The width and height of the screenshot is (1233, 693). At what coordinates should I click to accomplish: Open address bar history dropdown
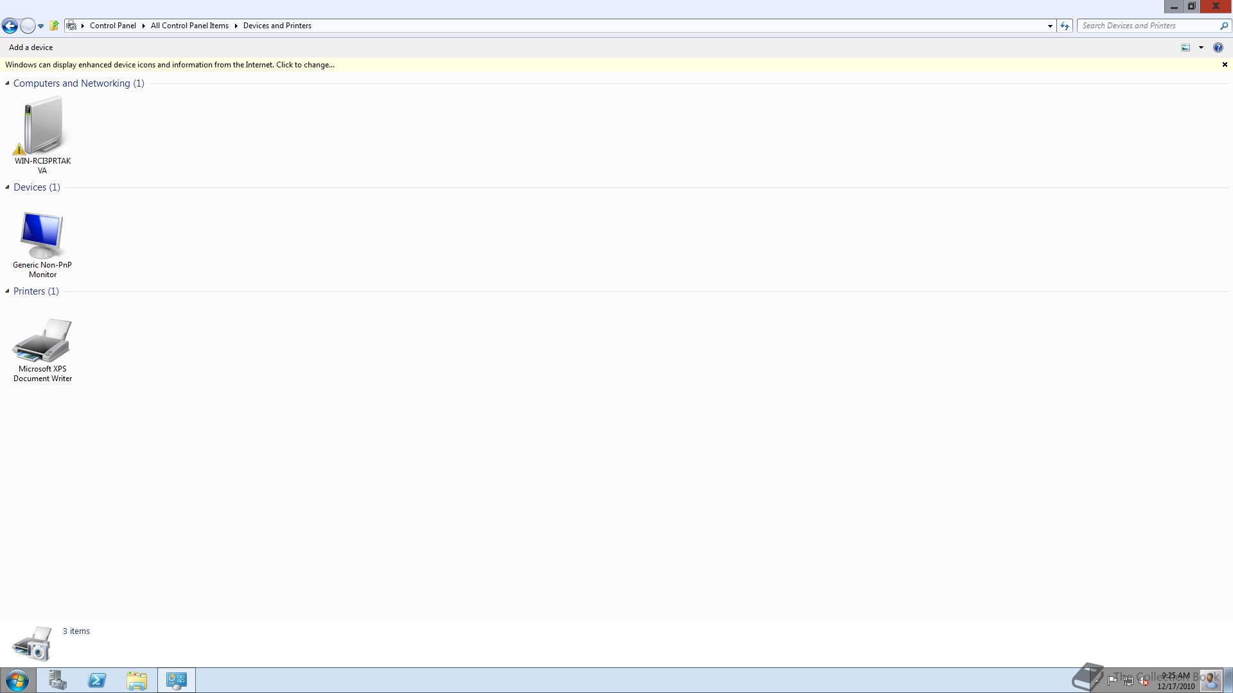[x=1050, y=26]
